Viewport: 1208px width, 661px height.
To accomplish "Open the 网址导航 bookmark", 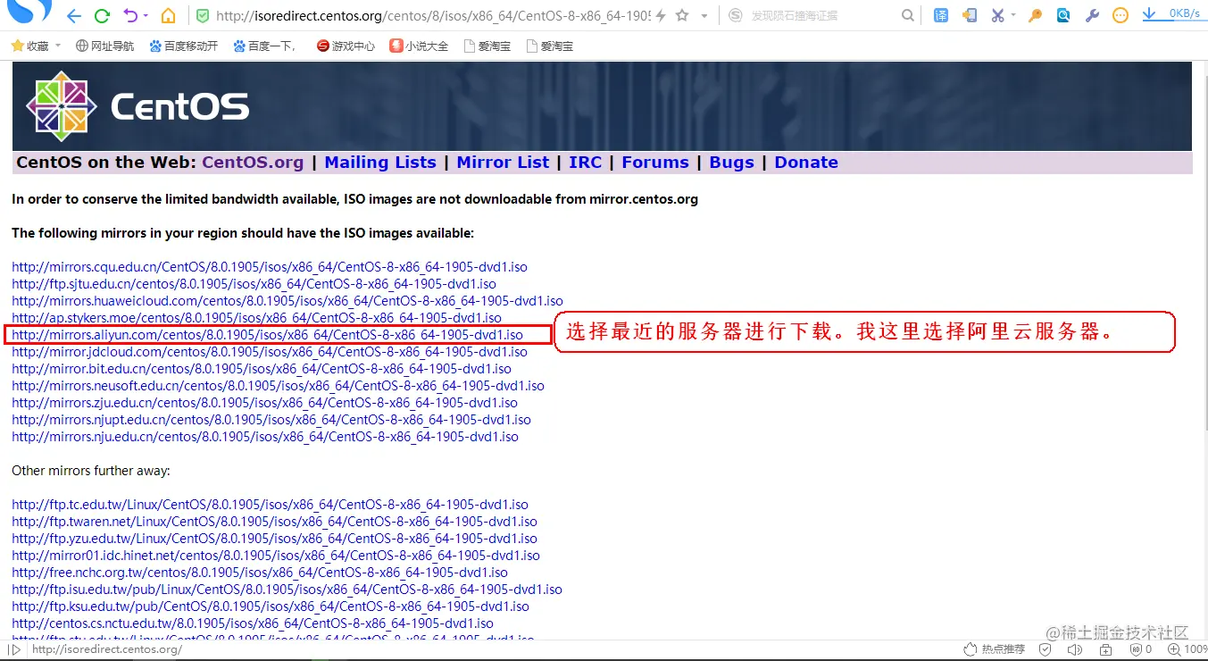I will point(104,46).
